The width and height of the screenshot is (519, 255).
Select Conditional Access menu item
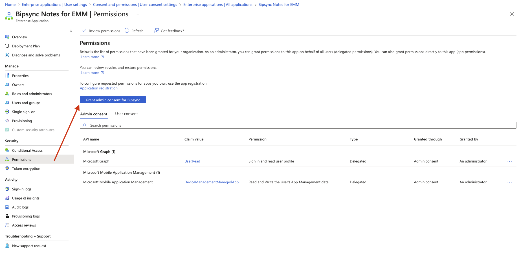pyautogui.click(x=27, y=150)
